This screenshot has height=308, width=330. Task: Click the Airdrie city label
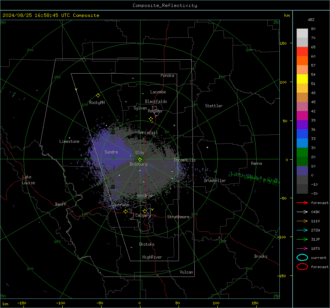(144, 196)
